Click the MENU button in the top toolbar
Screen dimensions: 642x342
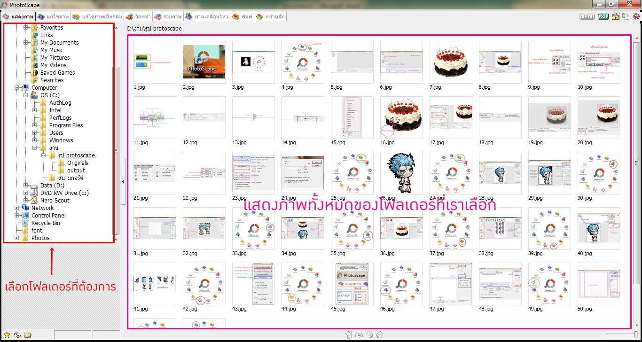click(587, 16)
